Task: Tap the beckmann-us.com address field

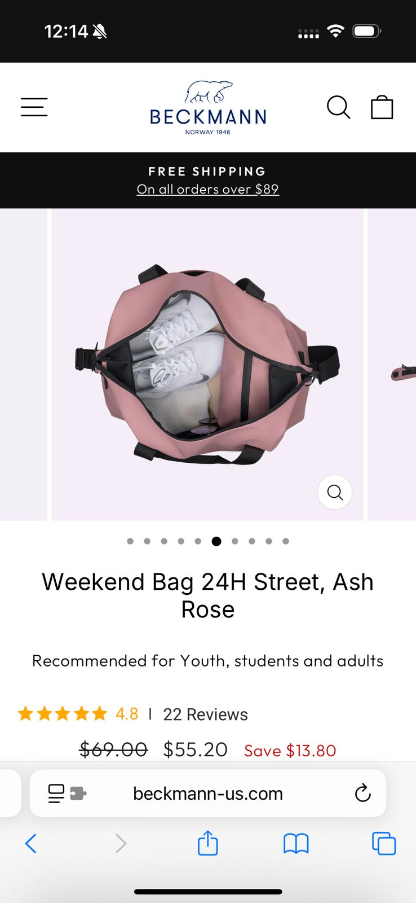Action: [208, 793]
